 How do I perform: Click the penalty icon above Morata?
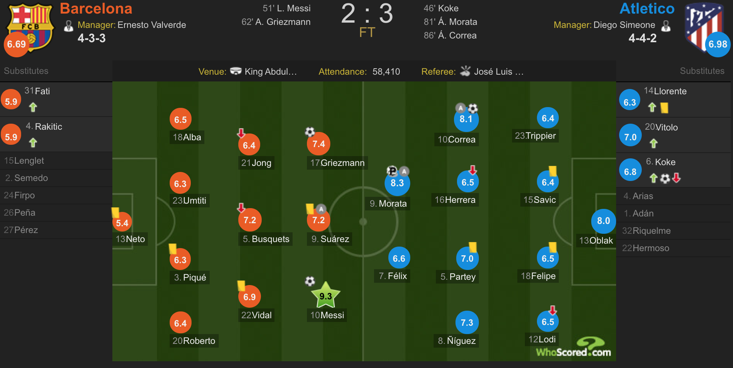pos(392,171)
